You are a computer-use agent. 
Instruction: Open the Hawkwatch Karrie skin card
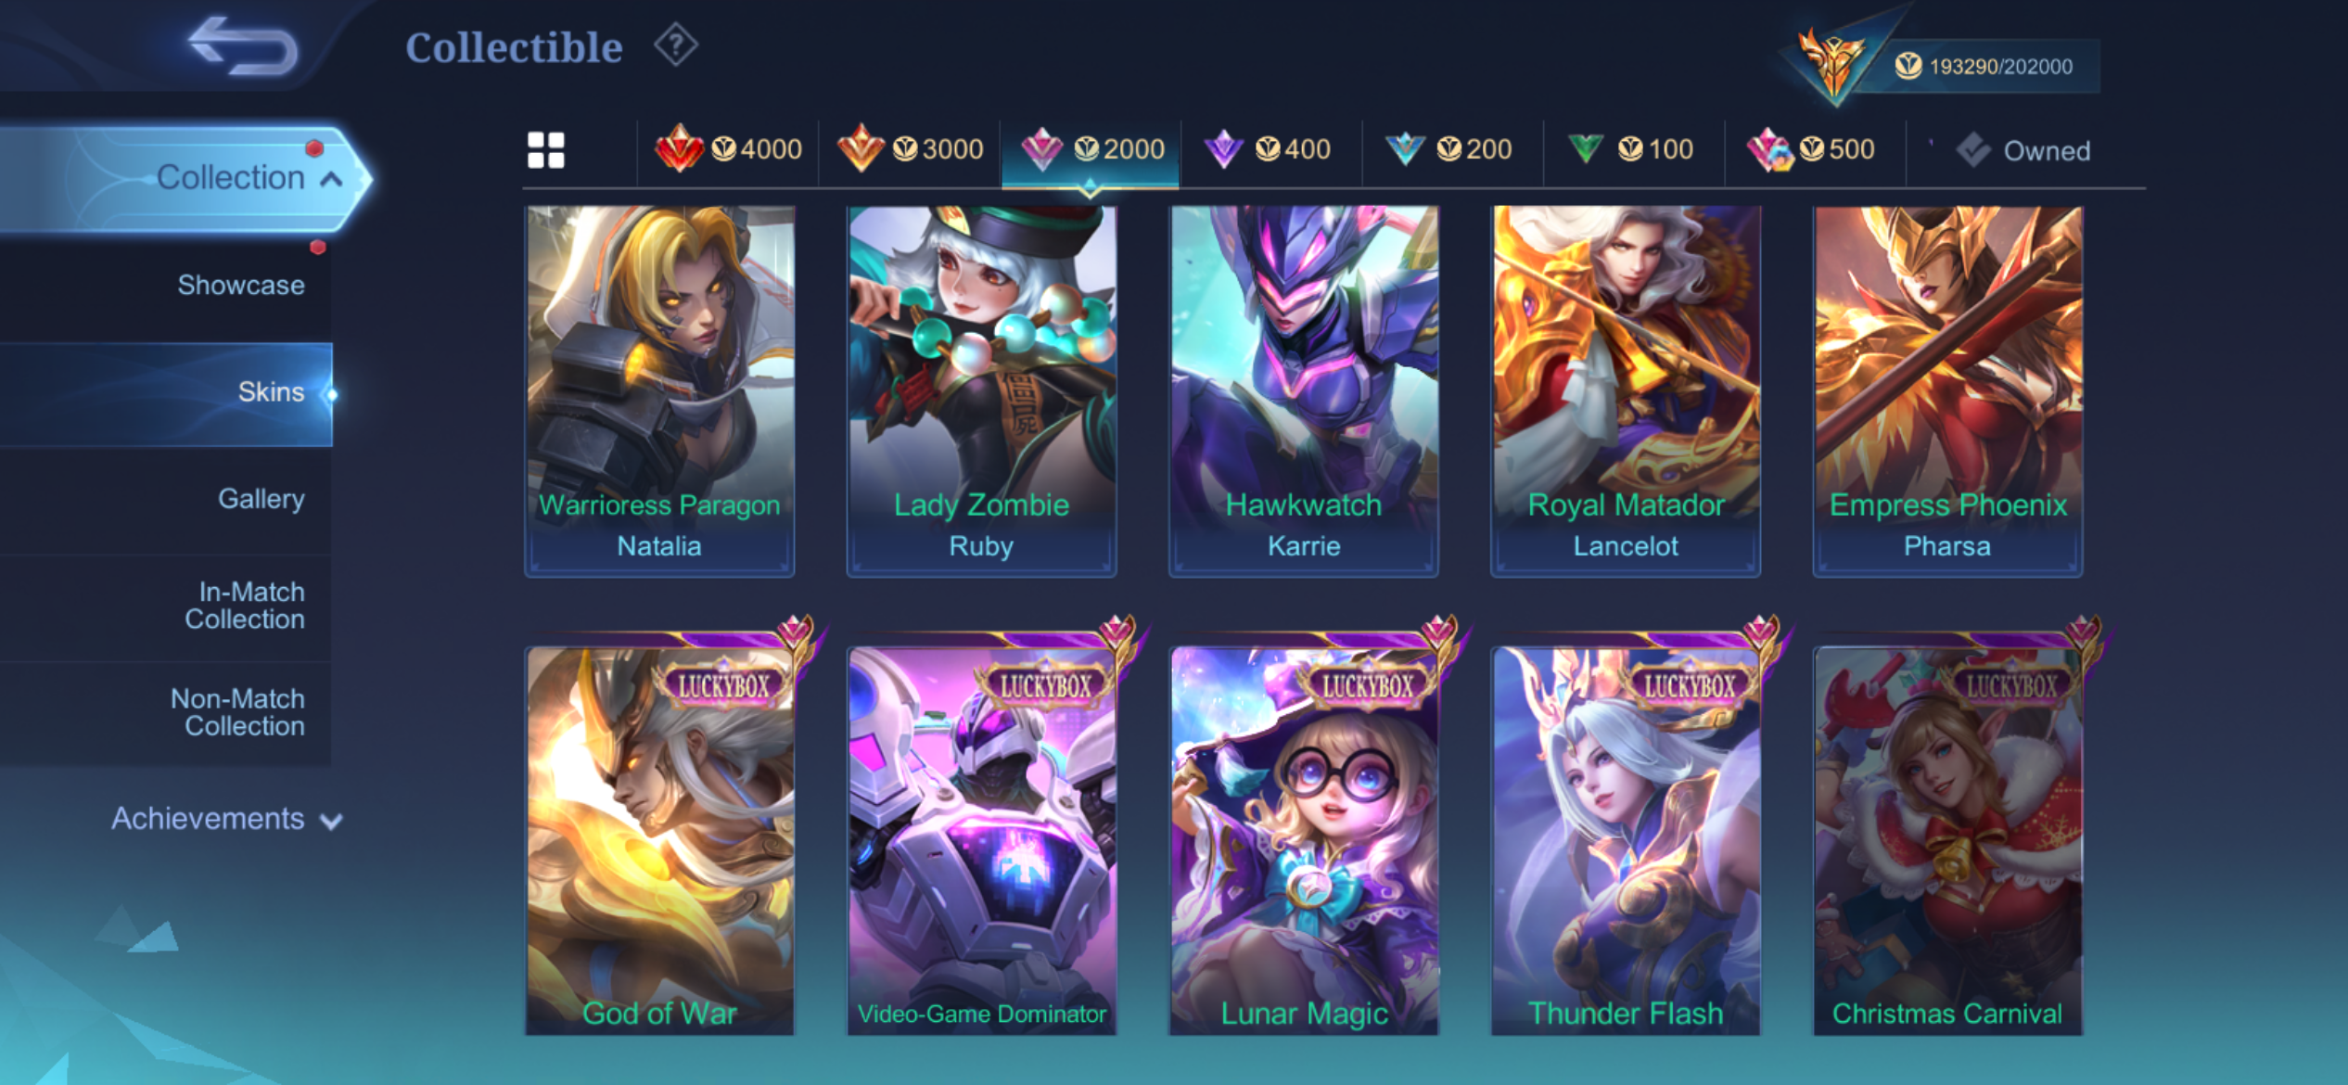1303,390
